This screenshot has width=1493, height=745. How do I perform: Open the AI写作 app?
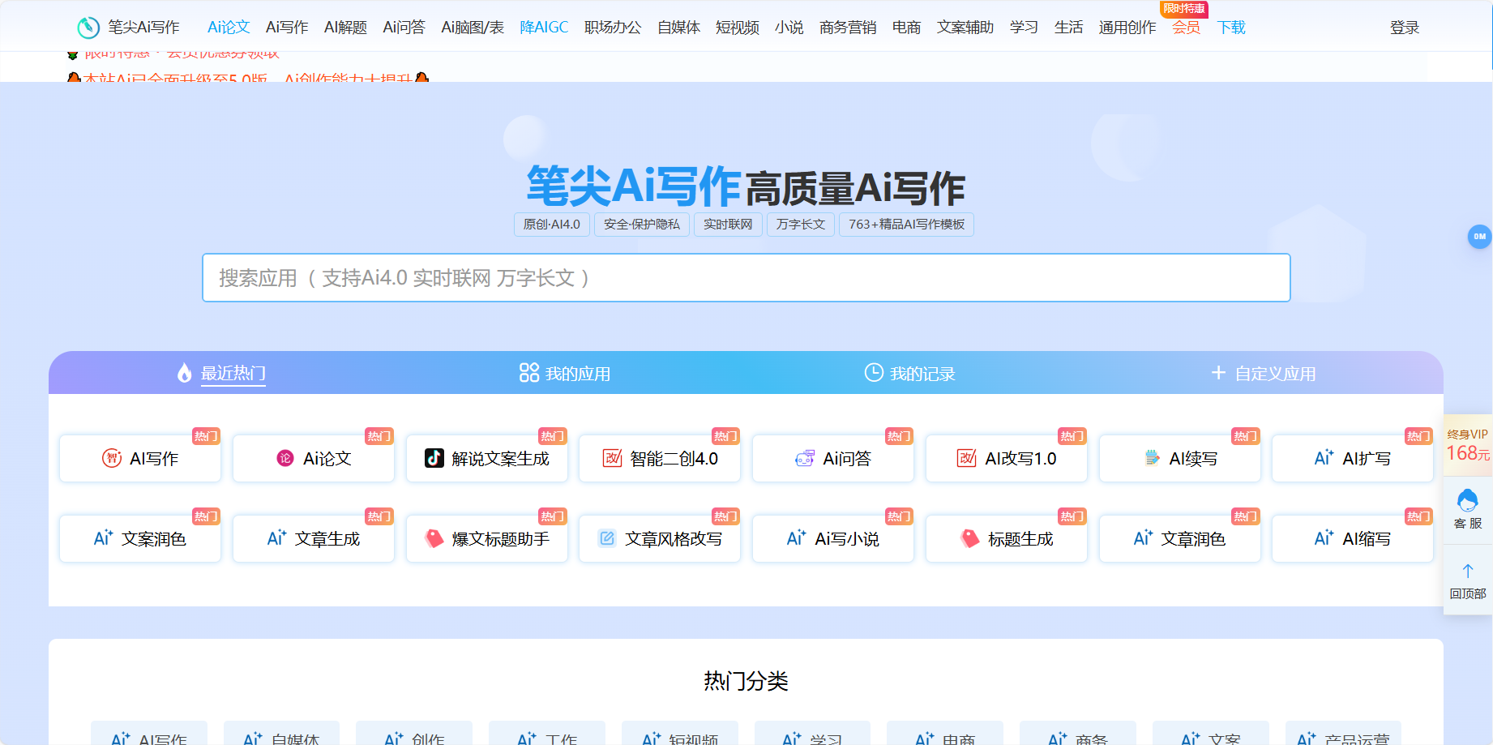[139, 458]
